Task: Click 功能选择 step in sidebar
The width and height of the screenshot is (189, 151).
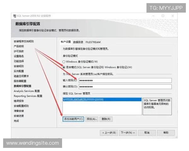Action: click(x=19, y=61)
